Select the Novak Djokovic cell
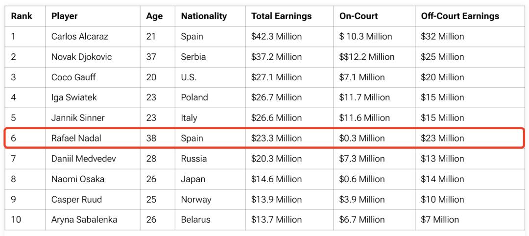This screenshot has height=236, width=529. (81, 57)
